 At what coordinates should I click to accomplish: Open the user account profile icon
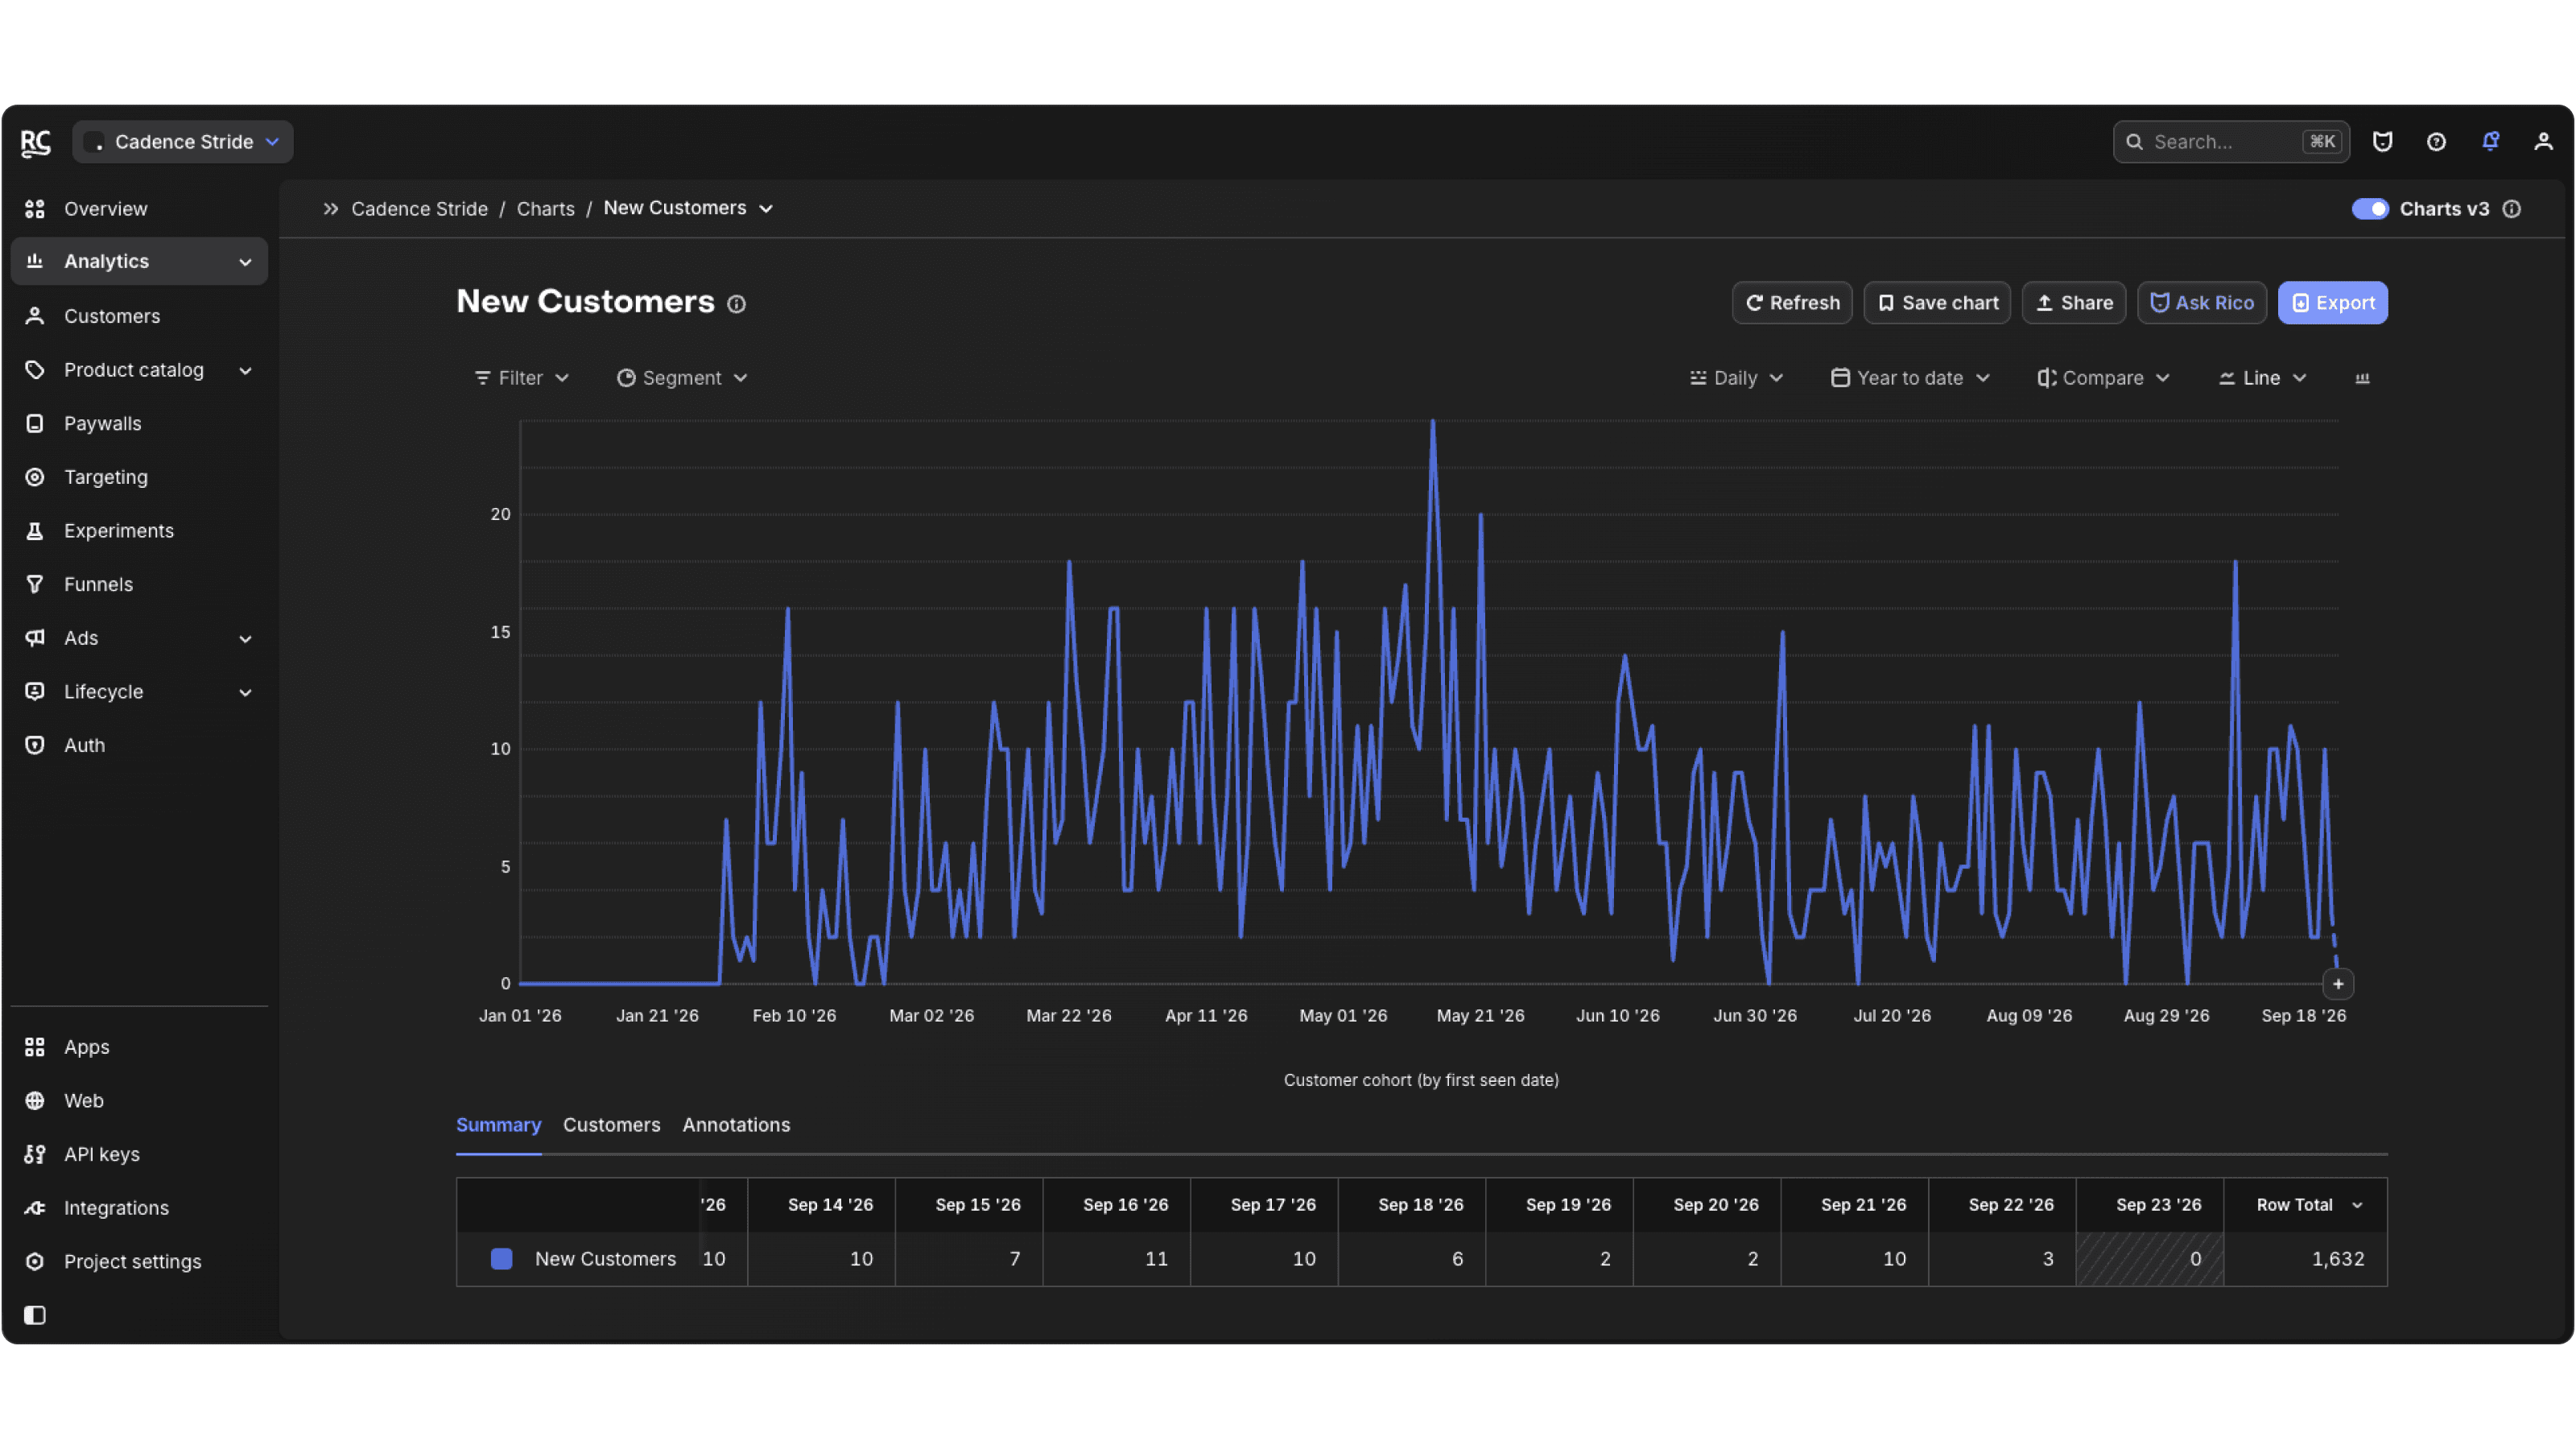tap(2543, 142)
